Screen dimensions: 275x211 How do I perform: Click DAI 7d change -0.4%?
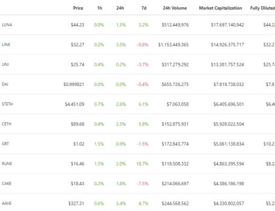(143, 84)
